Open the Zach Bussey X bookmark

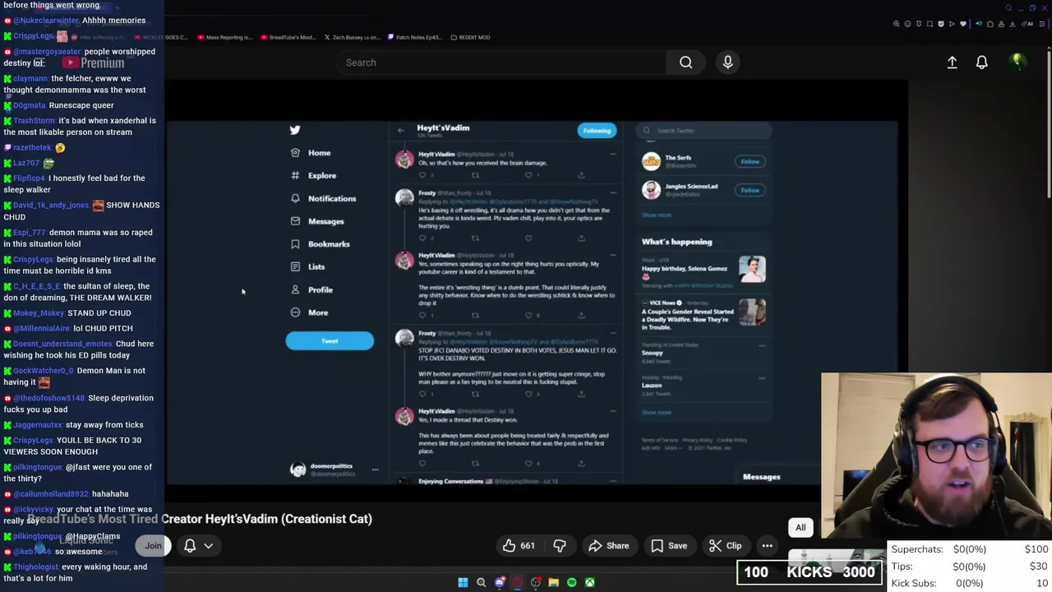(x=352, y=37)
